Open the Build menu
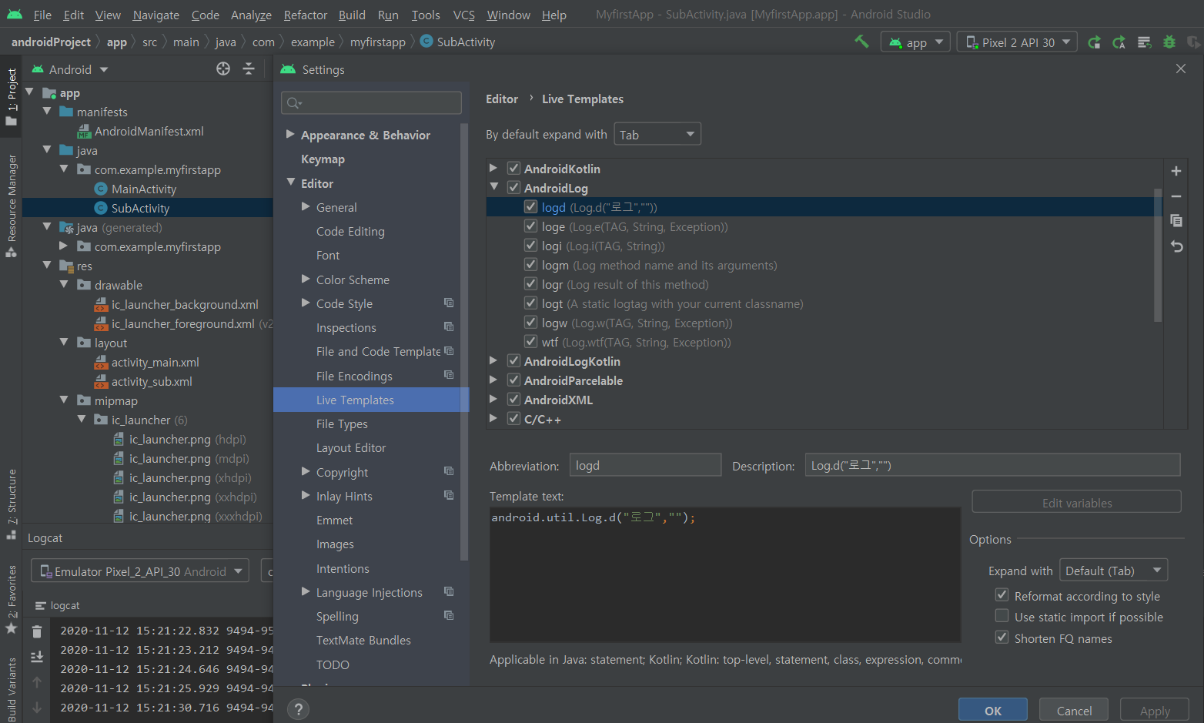The width and height of the screenshot is (1204, 723). [353, 15]
